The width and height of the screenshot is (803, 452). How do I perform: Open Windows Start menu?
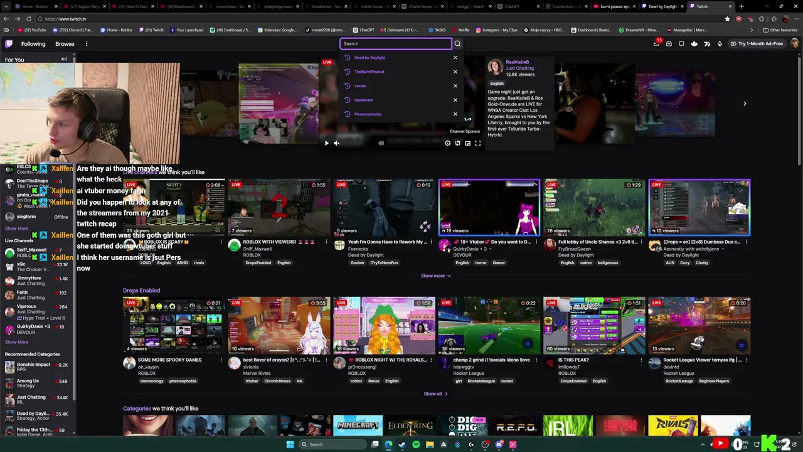point(290,444)
